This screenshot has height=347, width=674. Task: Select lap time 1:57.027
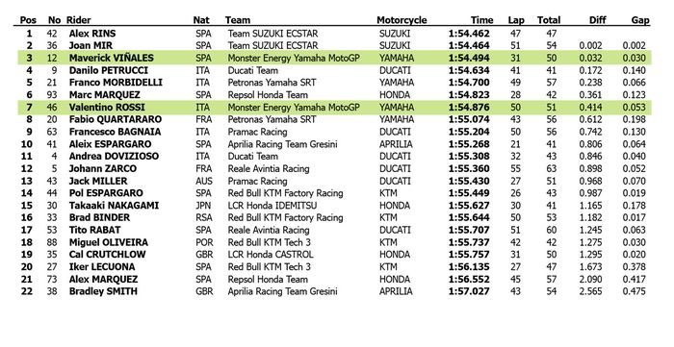(469, 291)
